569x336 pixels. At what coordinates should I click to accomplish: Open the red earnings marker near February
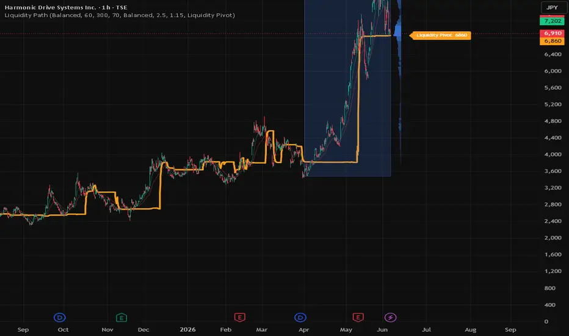239,318
